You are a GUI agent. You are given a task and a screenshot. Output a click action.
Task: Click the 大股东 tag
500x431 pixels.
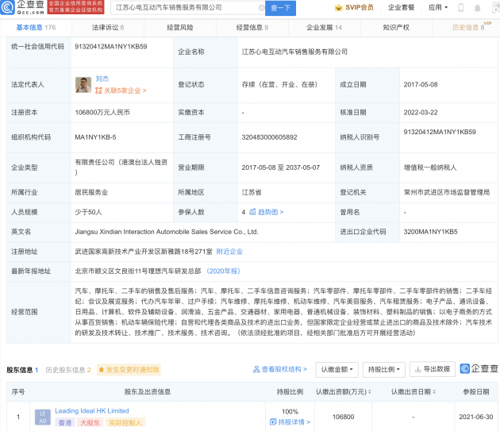point(90,423)
